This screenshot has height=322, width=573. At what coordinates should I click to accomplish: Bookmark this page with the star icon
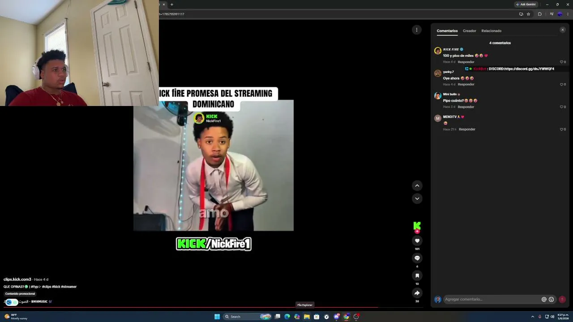[x=528, y=14]
